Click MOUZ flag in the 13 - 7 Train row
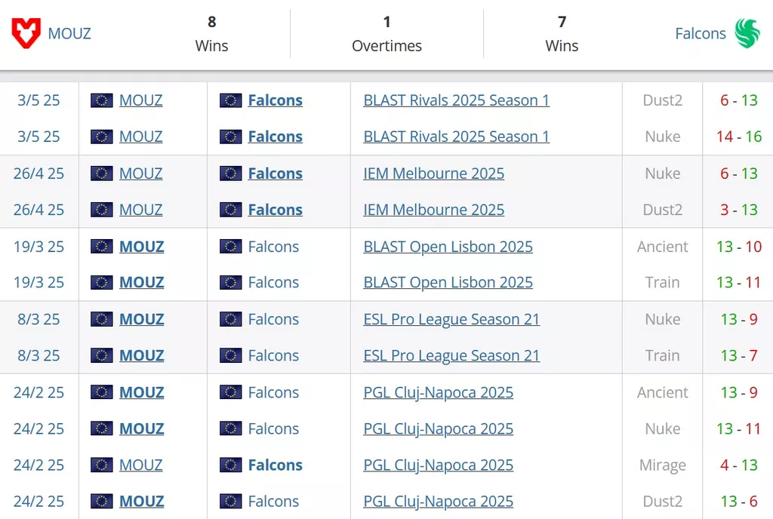Image resolution: width=773 pixels, height=519 pixels. click(x=102, y=355)
